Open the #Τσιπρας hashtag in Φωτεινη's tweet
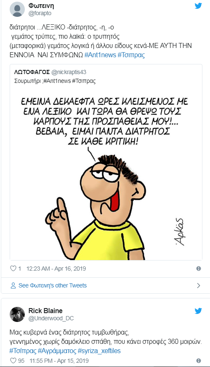Viewport: 210px width, 367px height. 132,55
